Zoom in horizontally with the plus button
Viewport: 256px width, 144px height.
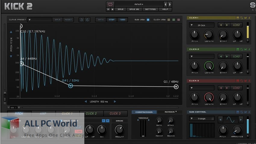tap(19, 108)
